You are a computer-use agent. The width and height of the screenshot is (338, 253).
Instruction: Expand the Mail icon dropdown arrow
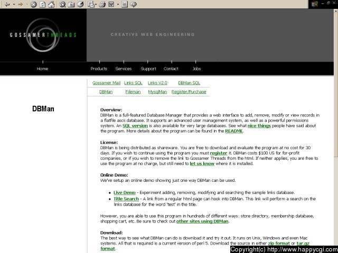[96, 4]
